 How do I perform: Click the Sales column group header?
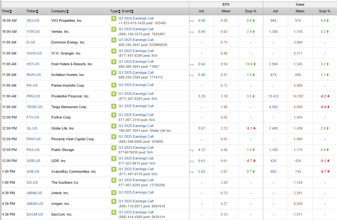click(x=300, y=4)
